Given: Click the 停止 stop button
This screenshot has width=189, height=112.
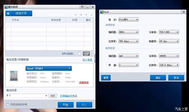Looking at the screenshot, I should pos(84,105).
